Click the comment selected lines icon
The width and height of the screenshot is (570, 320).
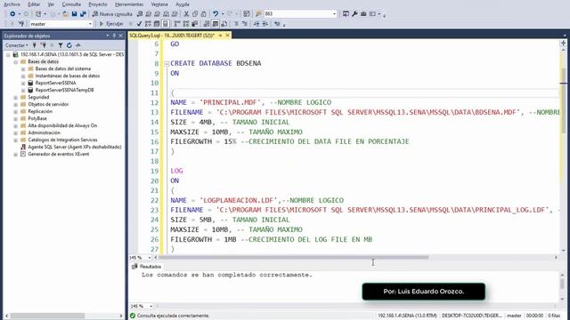[x=236, y=24]
